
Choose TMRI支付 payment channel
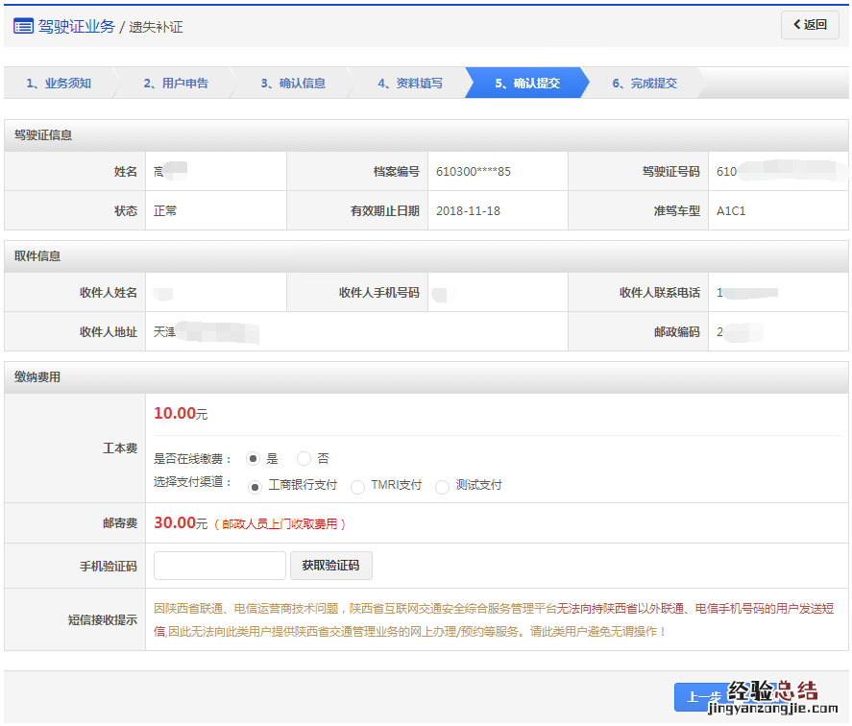[357, 487]
